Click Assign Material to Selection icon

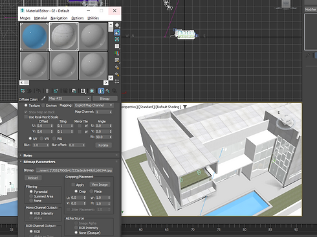click(x=38, y=91)
